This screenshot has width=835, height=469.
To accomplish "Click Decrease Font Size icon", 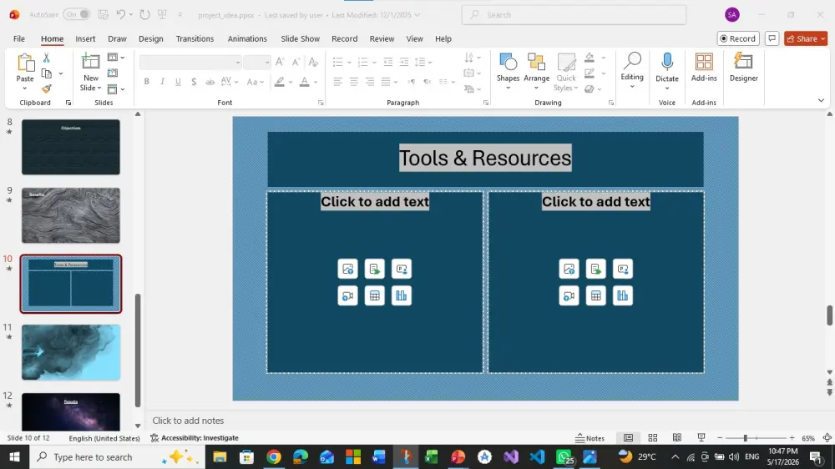I will click(x=296, y=63).
